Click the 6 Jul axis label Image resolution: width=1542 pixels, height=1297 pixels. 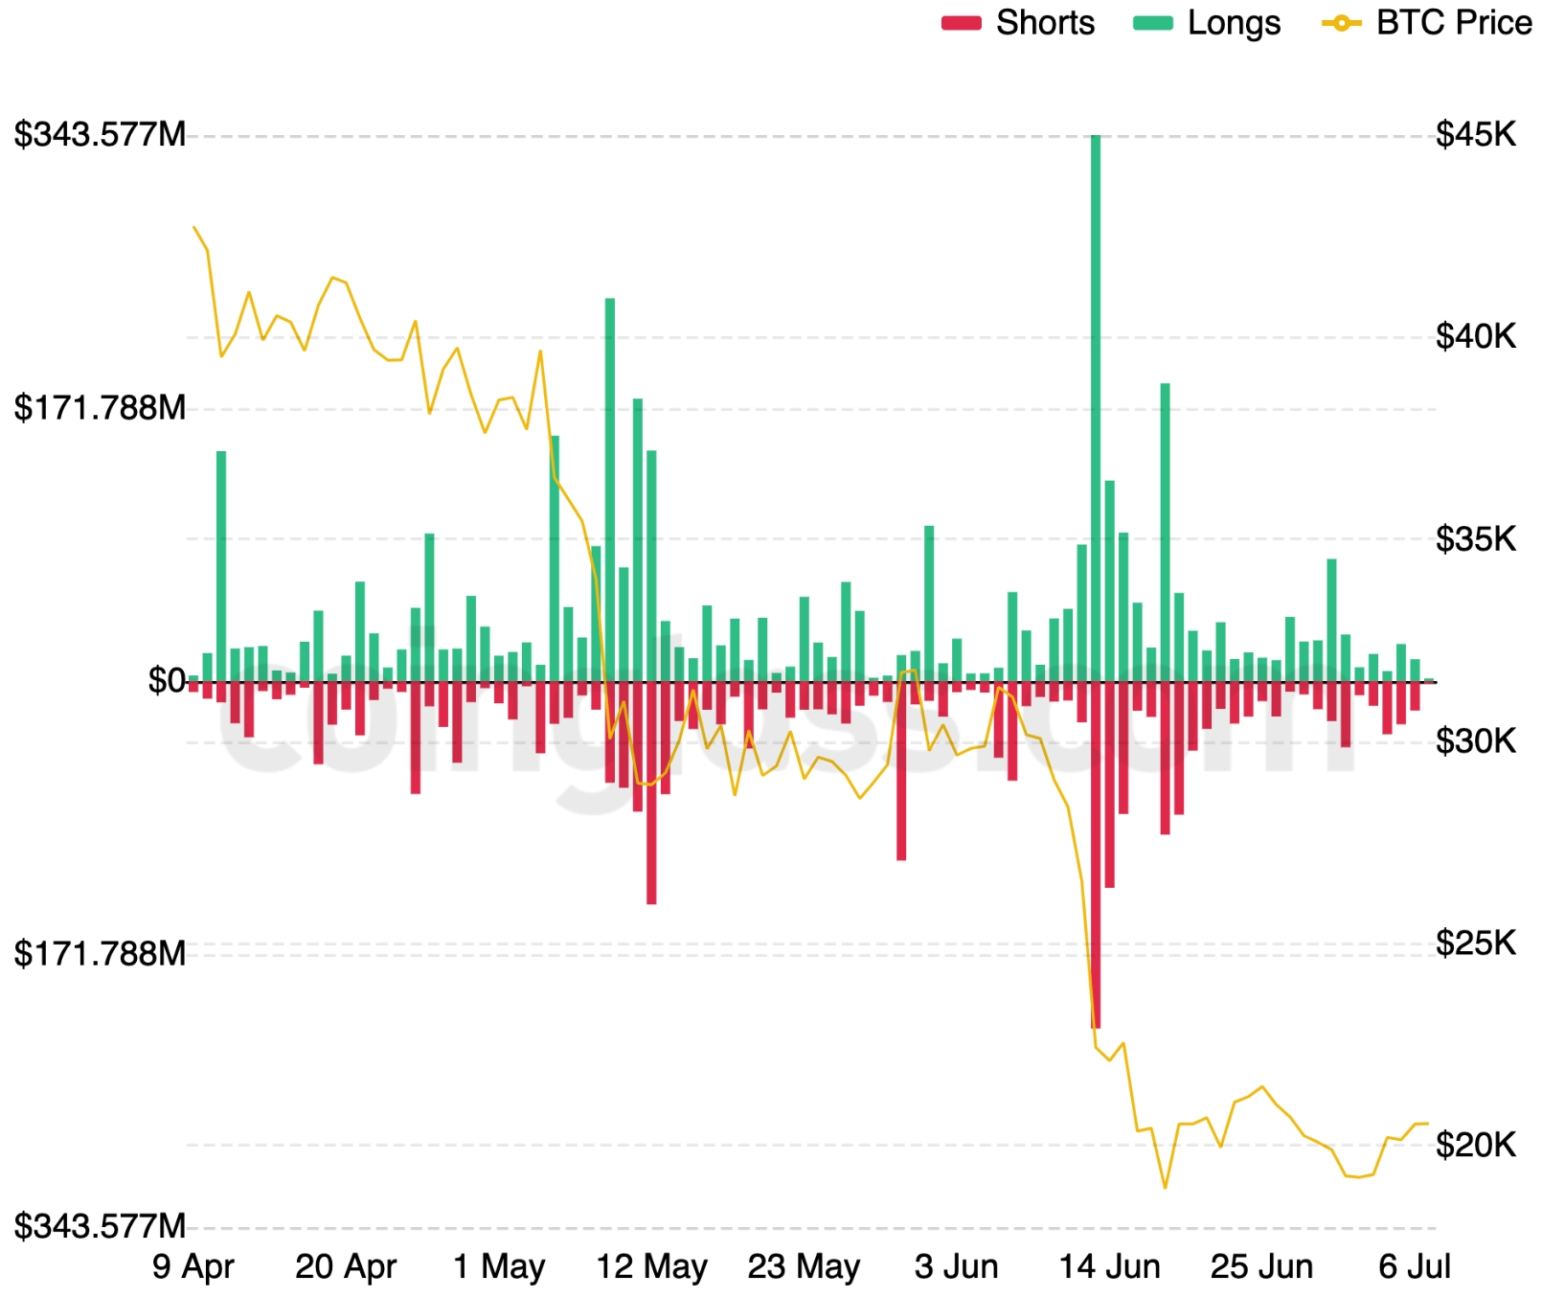1415,1266
